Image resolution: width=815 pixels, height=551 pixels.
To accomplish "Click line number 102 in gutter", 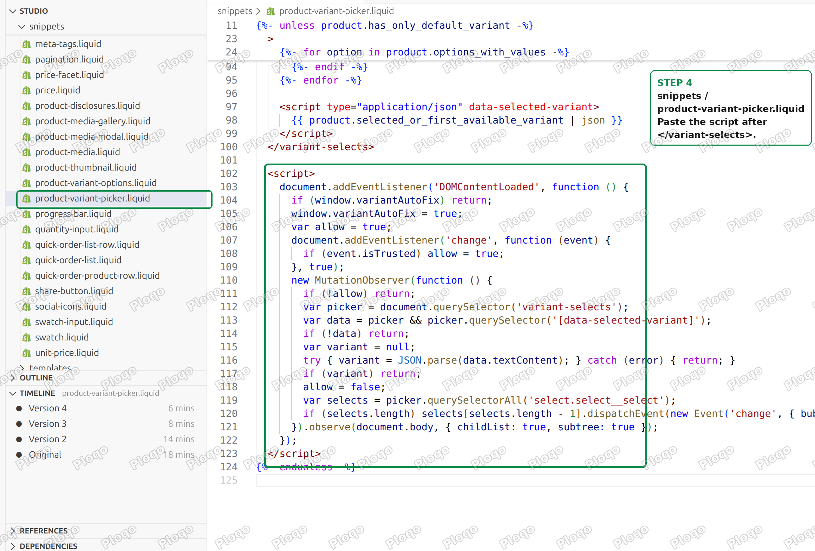I will tap(229, 174).
